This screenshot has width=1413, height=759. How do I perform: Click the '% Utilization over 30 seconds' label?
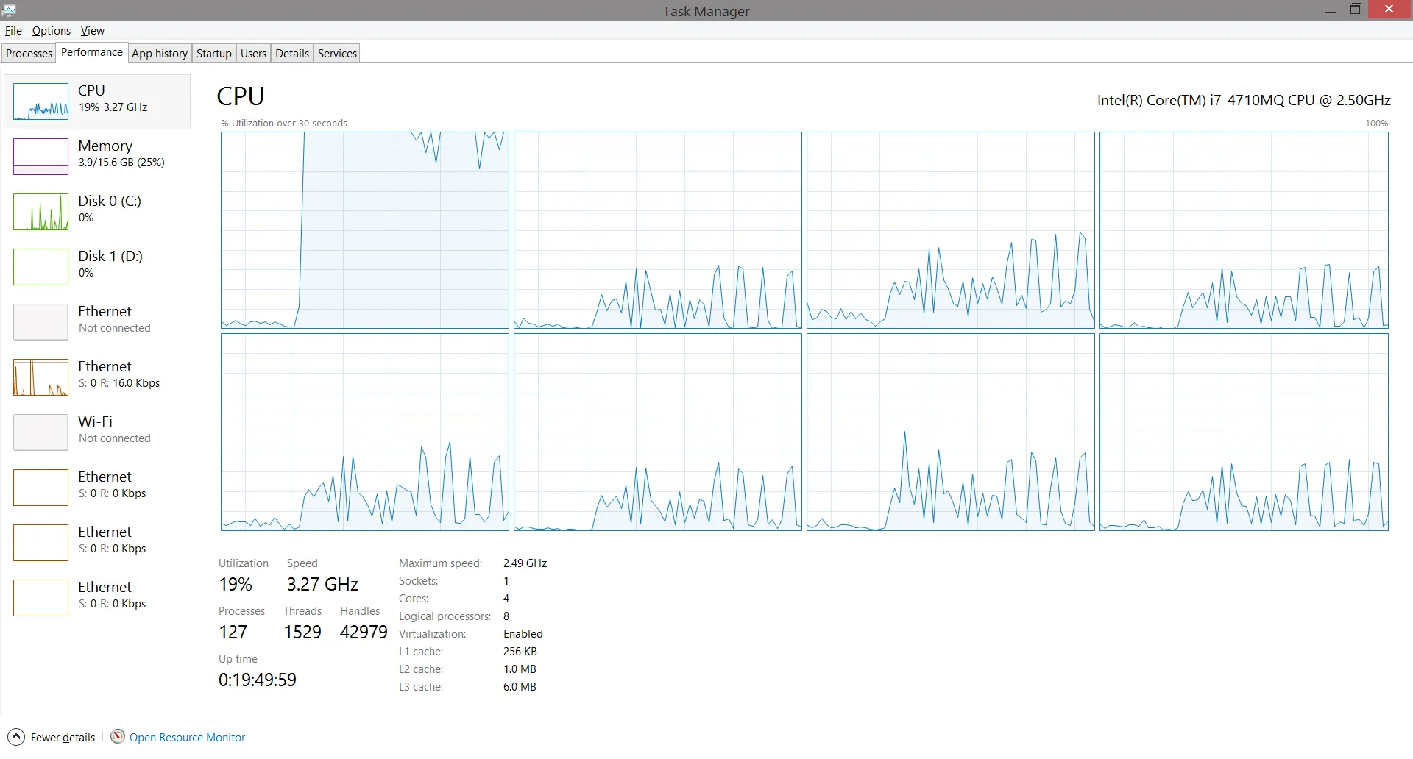pyautogui.click(x=284, y=123)
